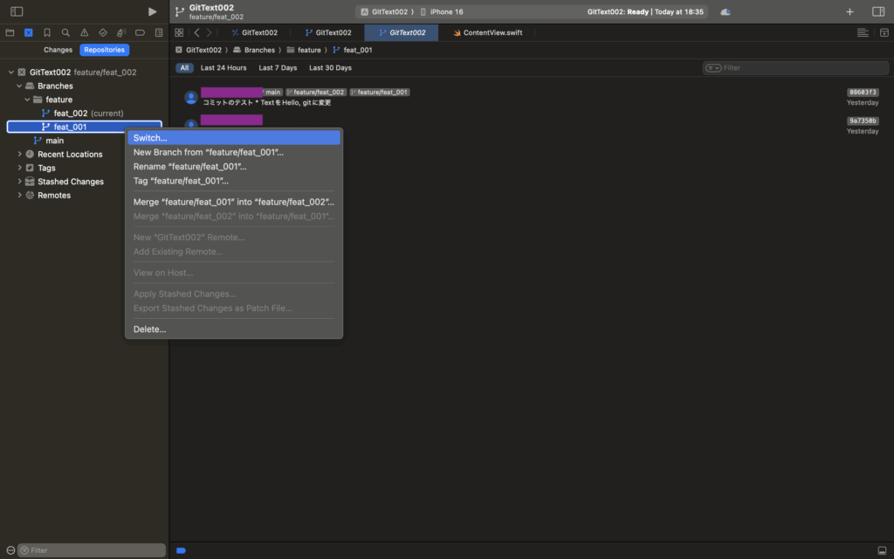Select New Branch from "feature/feat_001"...

234,152
